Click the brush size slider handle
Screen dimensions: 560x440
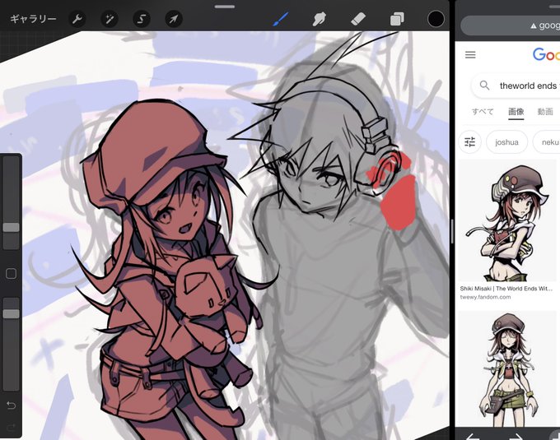pos(11,228)
